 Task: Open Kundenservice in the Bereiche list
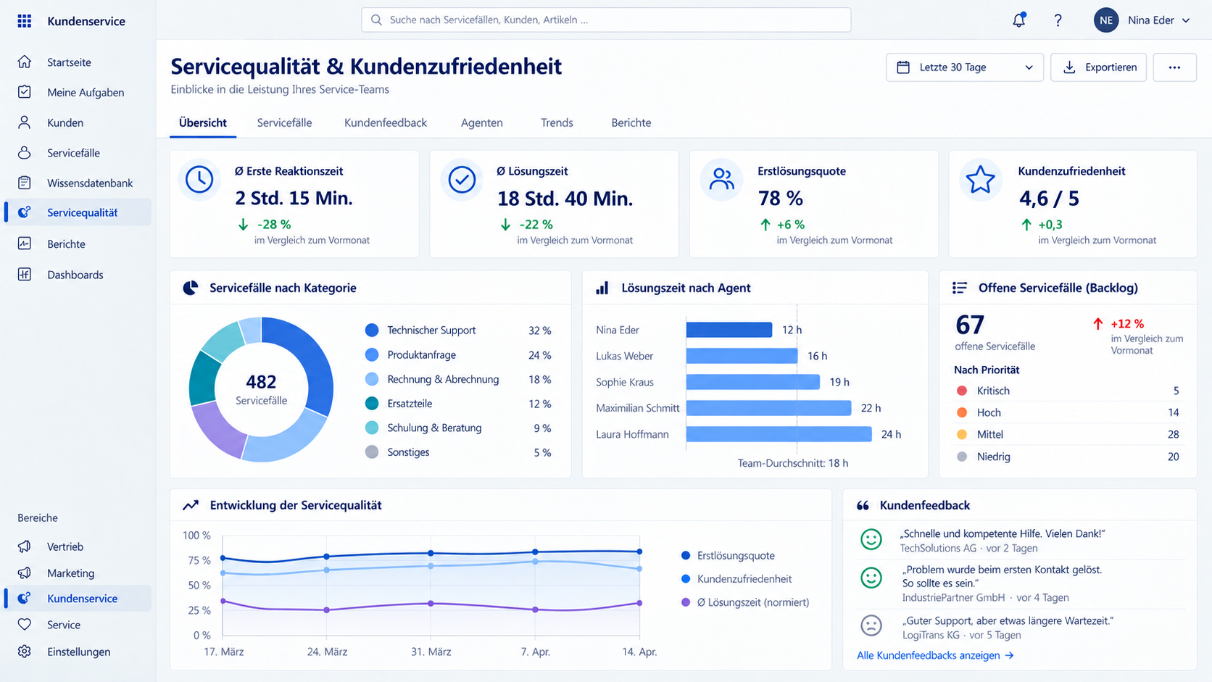point(78,599)
